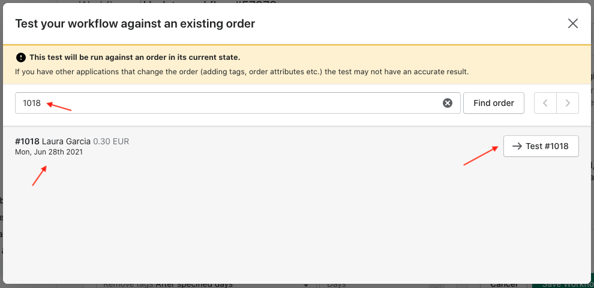The width and height of the screenshot is (594, 288).
Task: Click the customer name Laura Garcia
Action: (66, 142)
